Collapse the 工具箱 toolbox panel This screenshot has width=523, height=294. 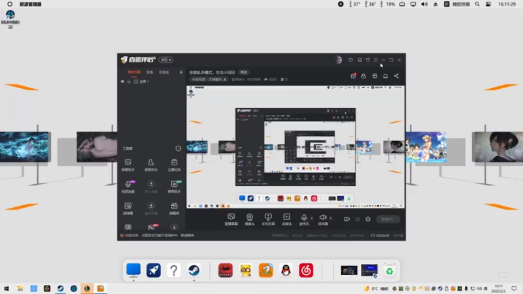pos(178,148)
